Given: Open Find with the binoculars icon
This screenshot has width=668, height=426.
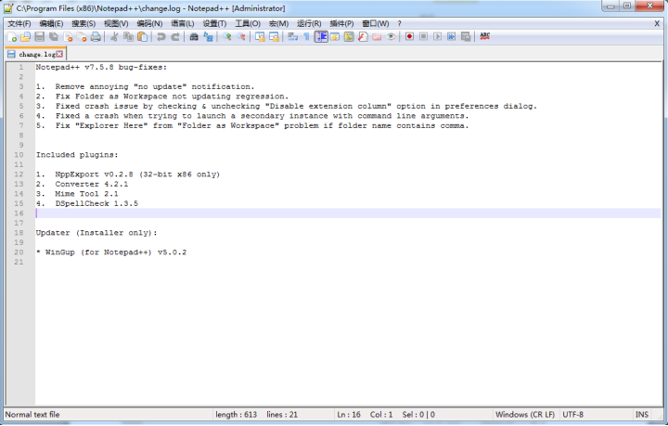Looking at the screenshot, I should click(194, 37).
